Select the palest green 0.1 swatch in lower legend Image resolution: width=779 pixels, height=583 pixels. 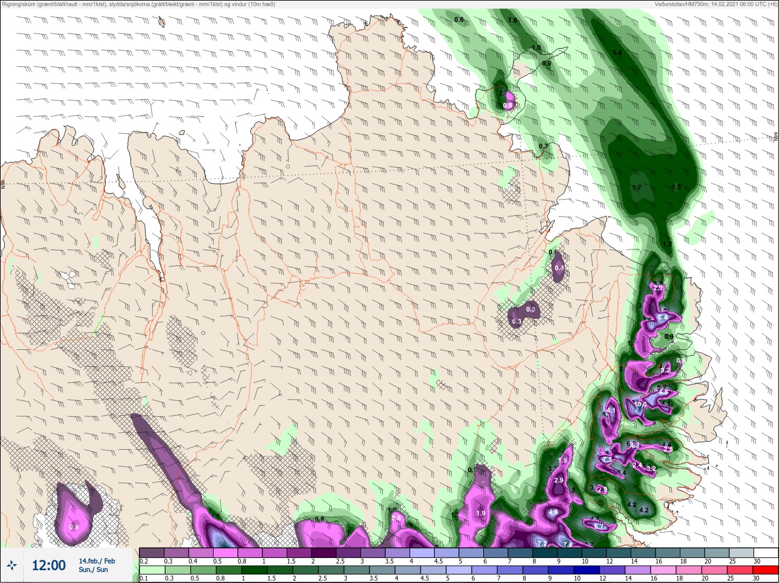click(153, 570)
